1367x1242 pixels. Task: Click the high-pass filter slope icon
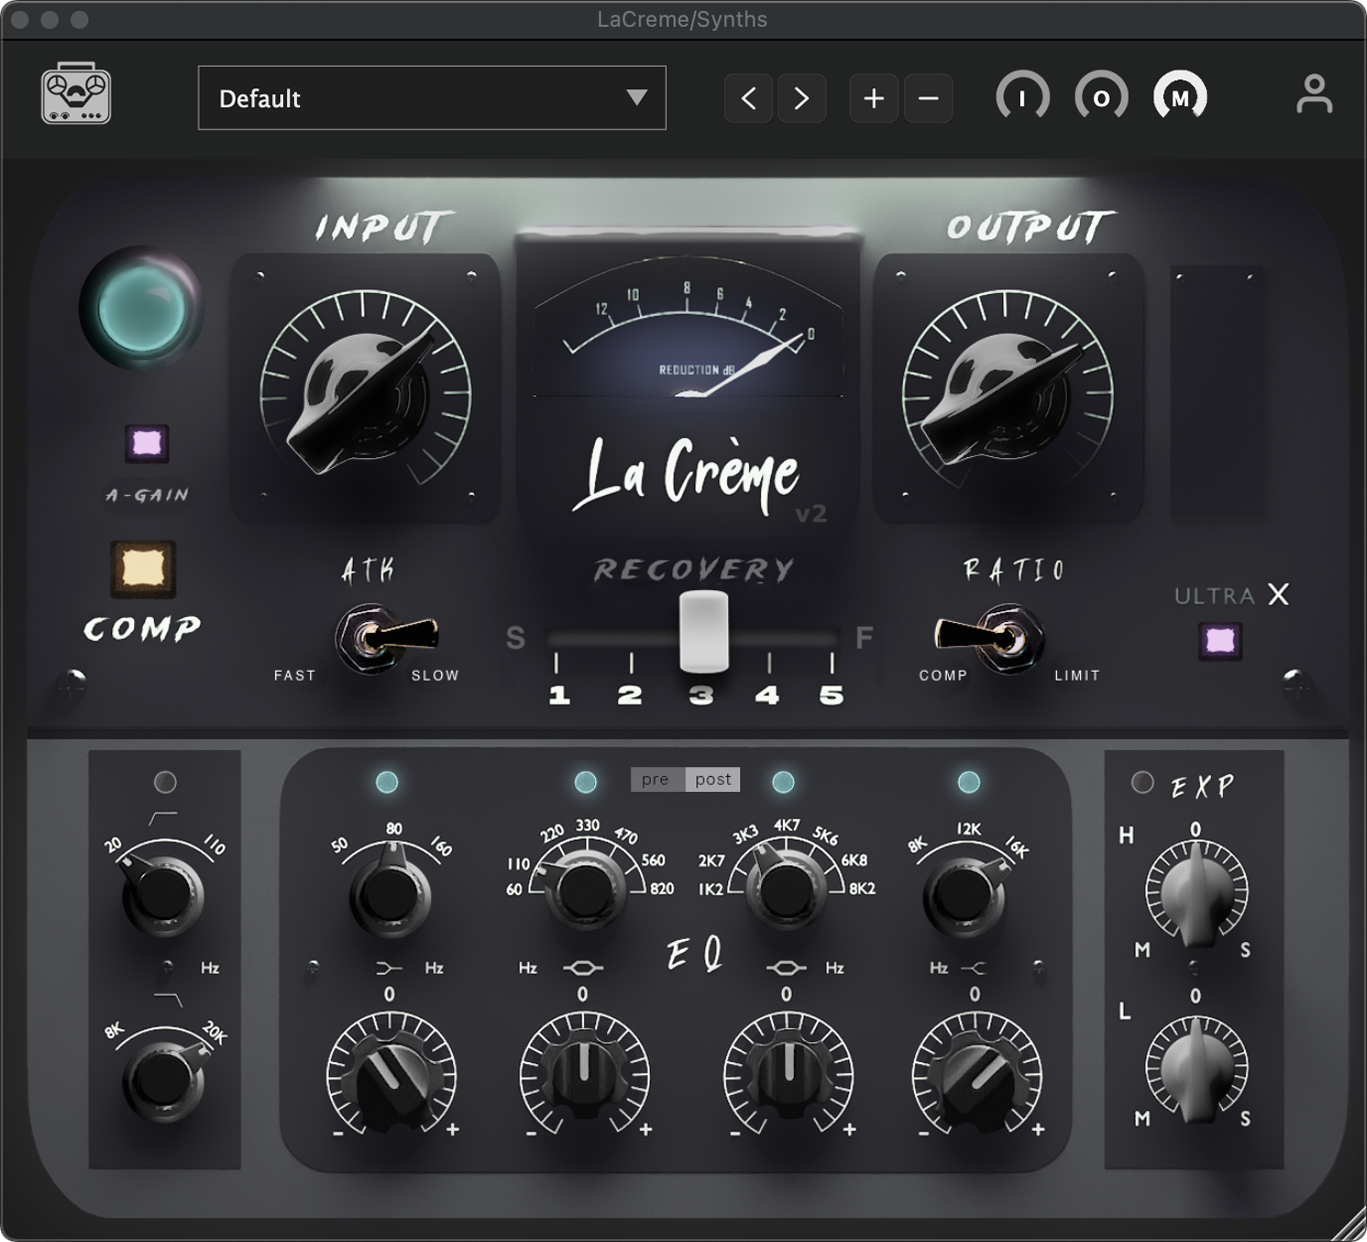pos(163,818)
